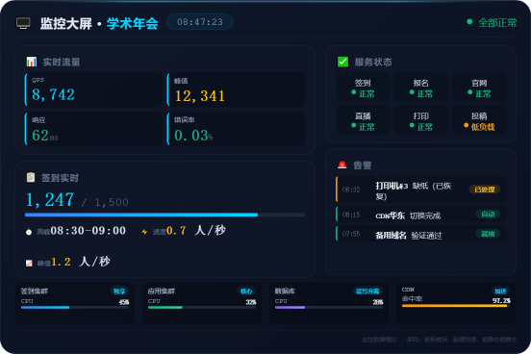Click the stopwatch icon before 08:30-09:00
Screen dimensions: 531x354
(x=29, y=232)
